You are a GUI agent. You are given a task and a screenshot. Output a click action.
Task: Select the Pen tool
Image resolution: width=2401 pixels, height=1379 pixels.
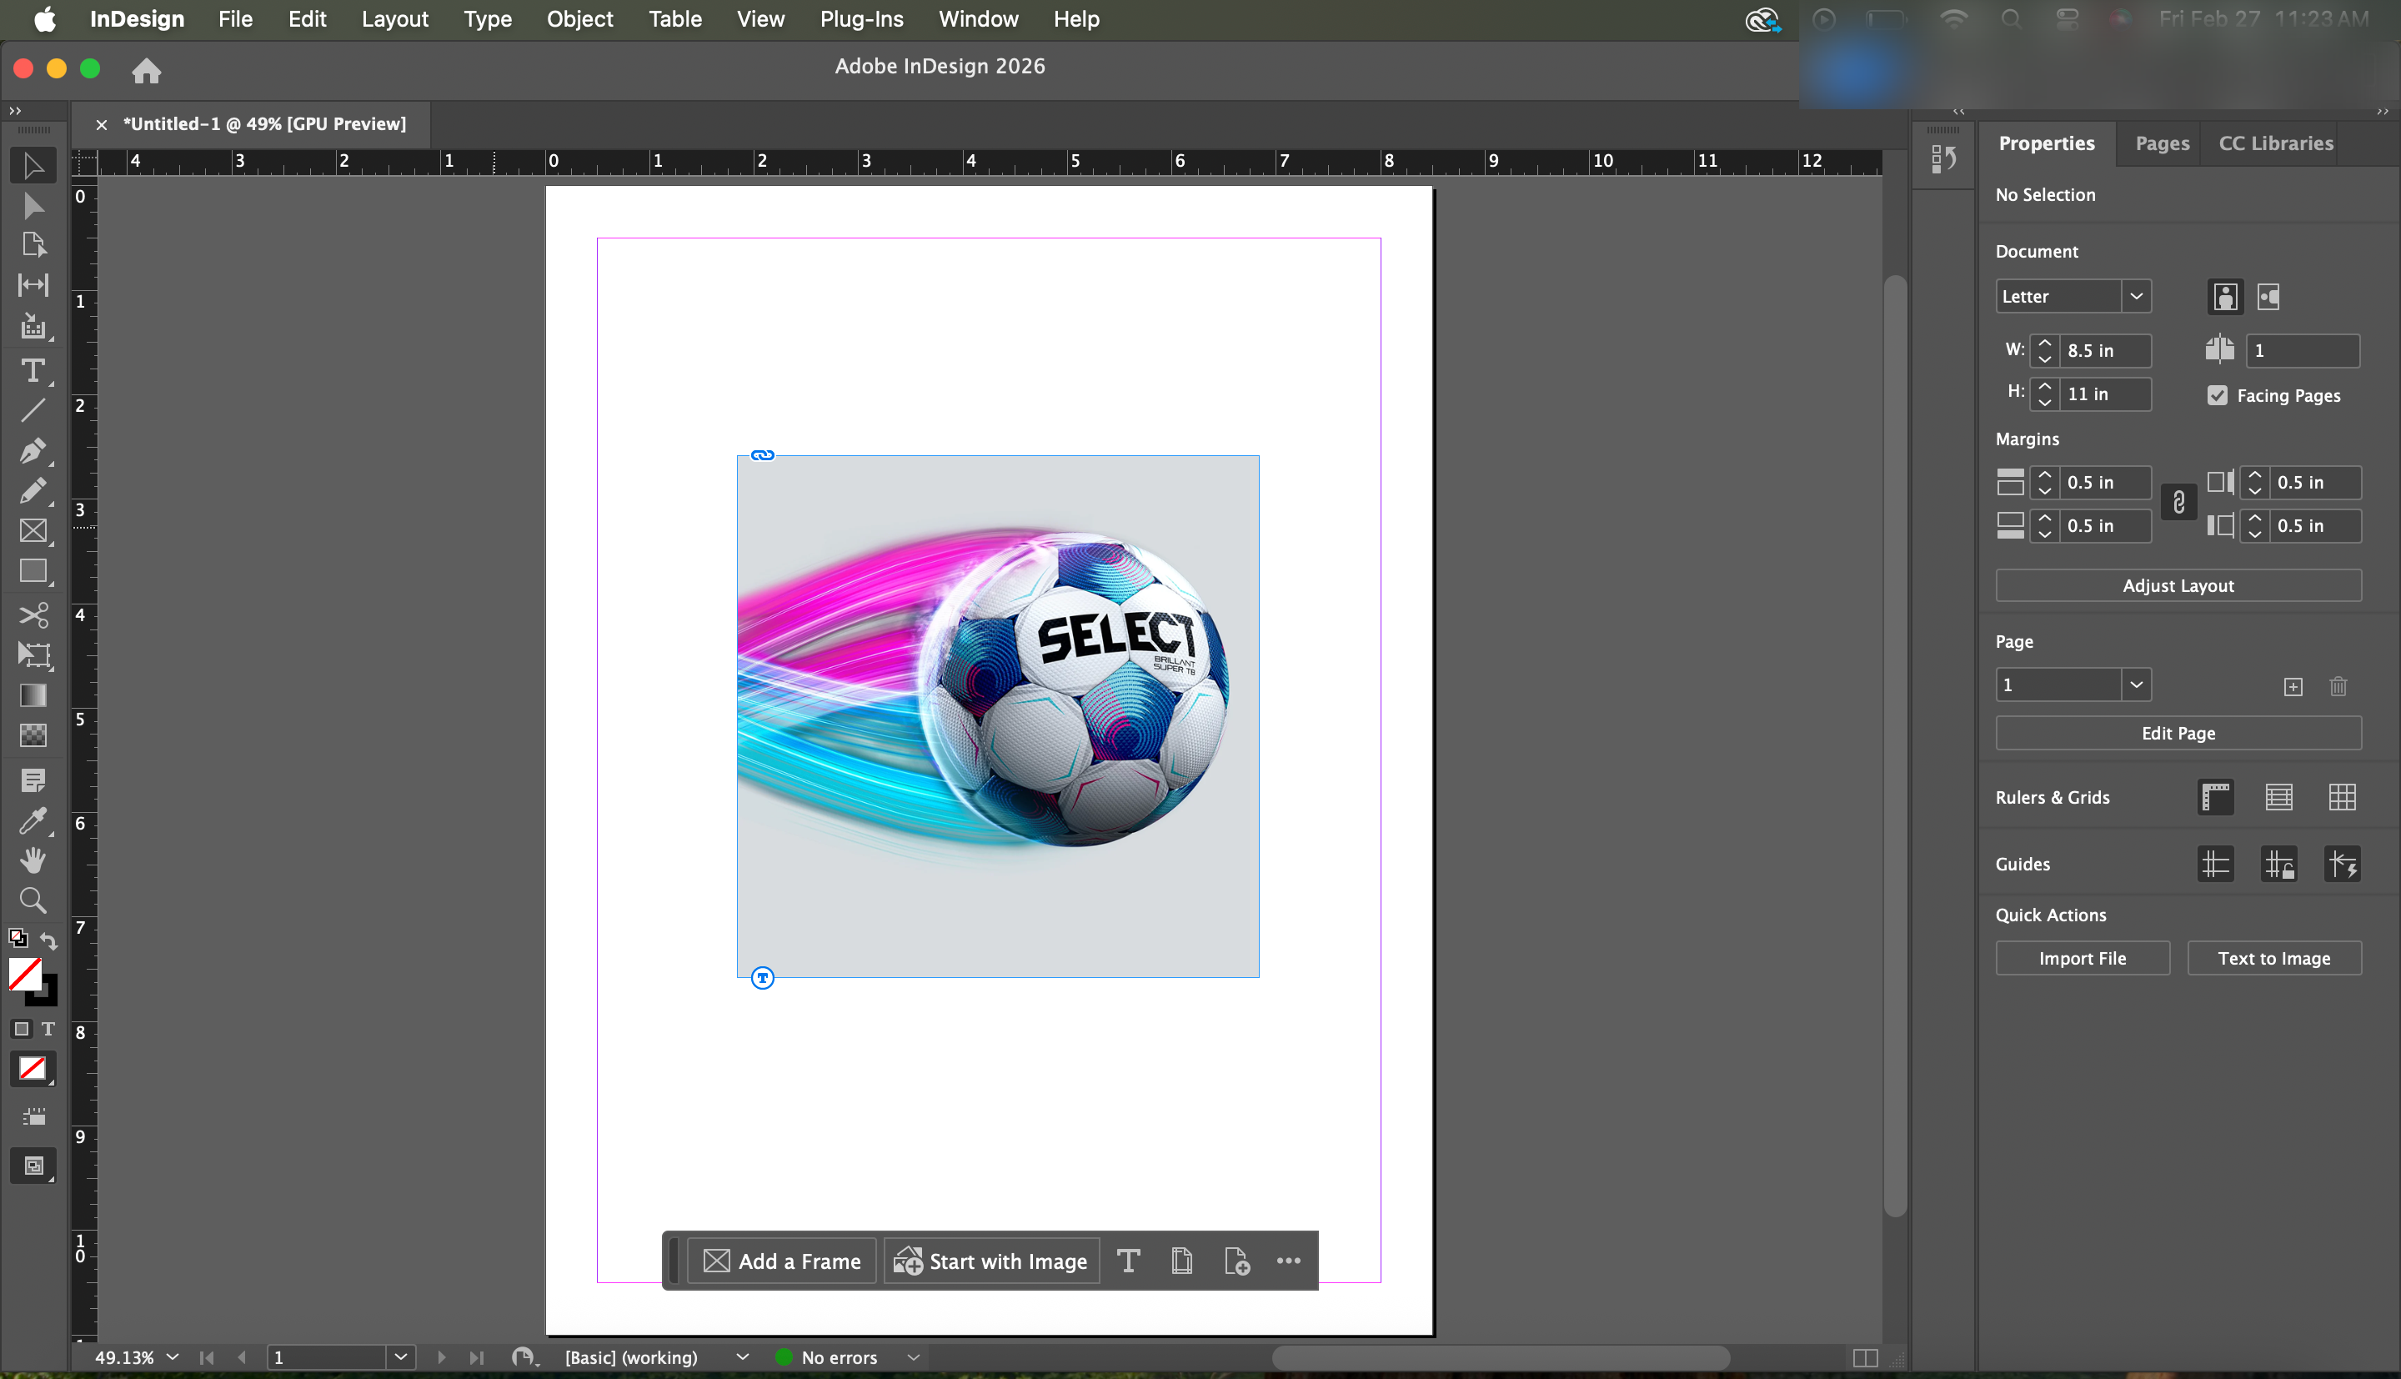pyautogui.click(x=33, y=450)
